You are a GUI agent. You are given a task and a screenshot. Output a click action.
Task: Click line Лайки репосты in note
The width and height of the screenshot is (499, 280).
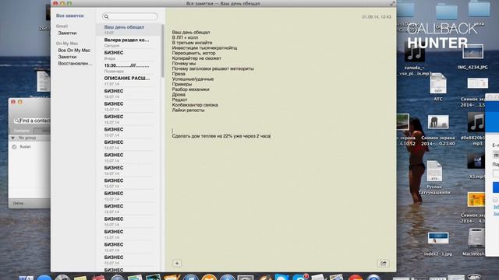[x=188, y=110]
